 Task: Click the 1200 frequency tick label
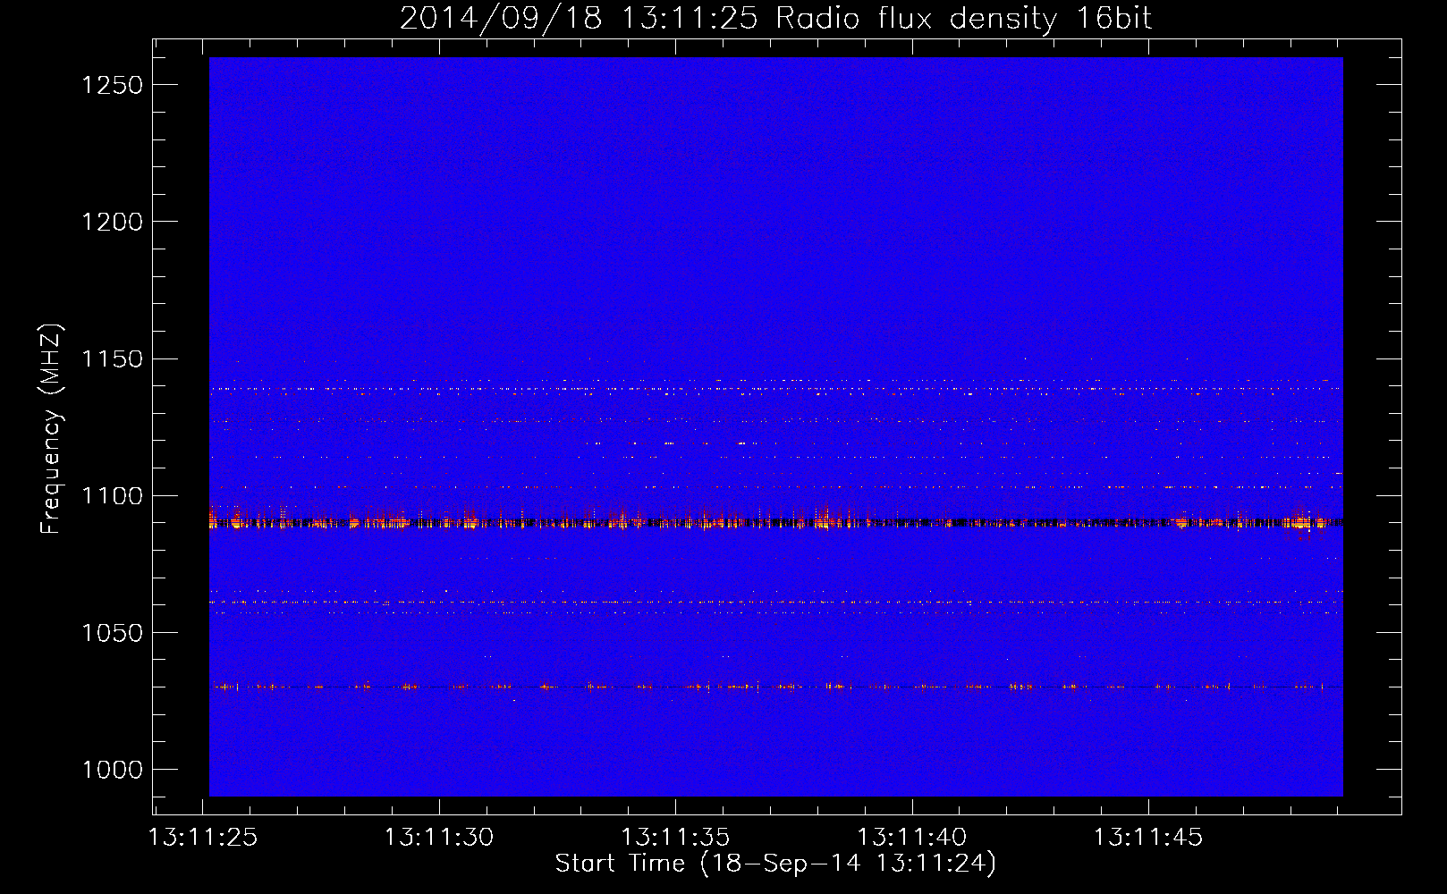(112, 222)
